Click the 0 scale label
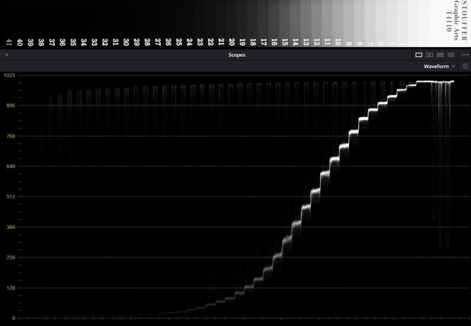471x326 pixels. [x=14, y=318]
